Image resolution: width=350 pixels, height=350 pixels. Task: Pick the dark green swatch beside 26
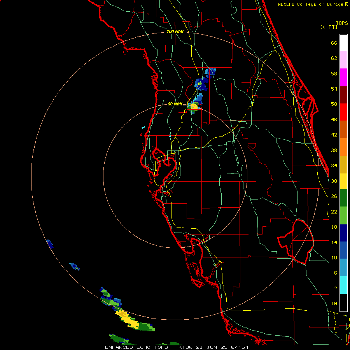click(x=343, y=198)
